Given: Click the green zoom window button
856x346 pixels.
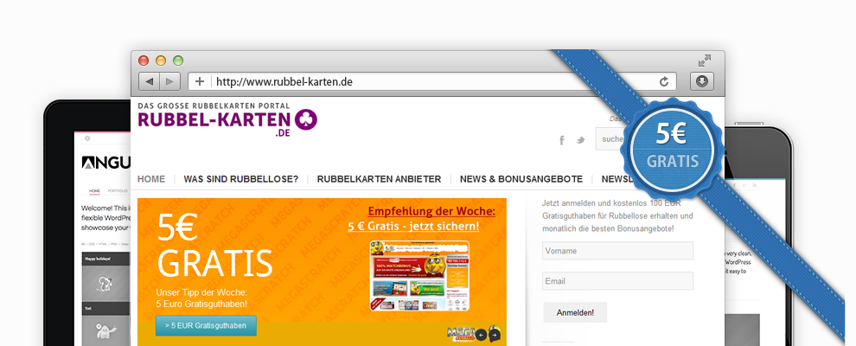Looking at the screenshot, I should [178, 61].
